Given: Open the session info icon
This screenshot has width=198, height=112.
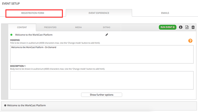Looking at the screenshot, I should [x=180, y=27].
